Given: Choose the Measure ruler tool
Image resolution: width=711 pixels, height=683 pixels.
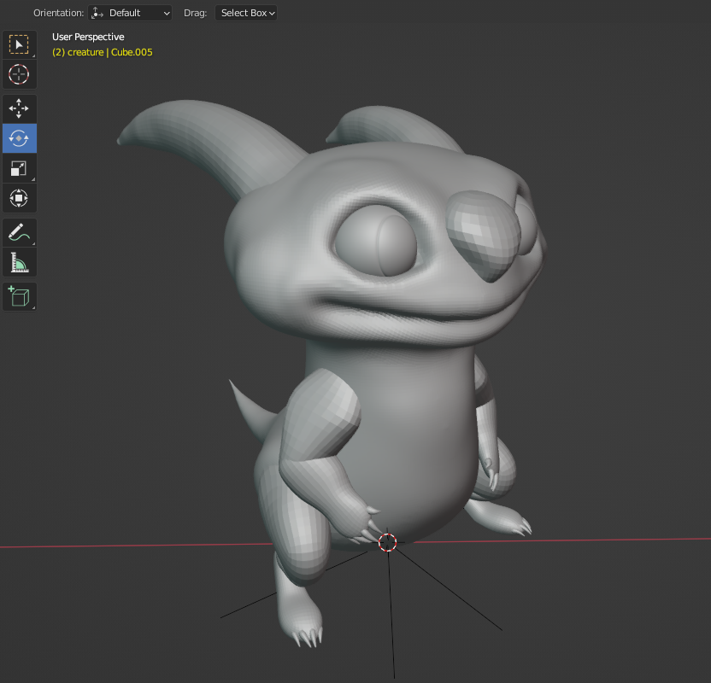Looking at the screenshot, I should 19,262.
